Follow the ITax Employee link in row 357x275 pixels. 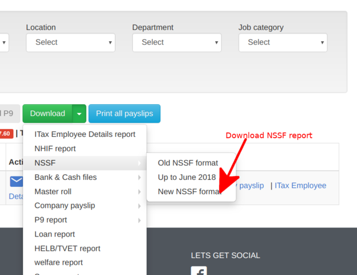[x=300, y=186]
